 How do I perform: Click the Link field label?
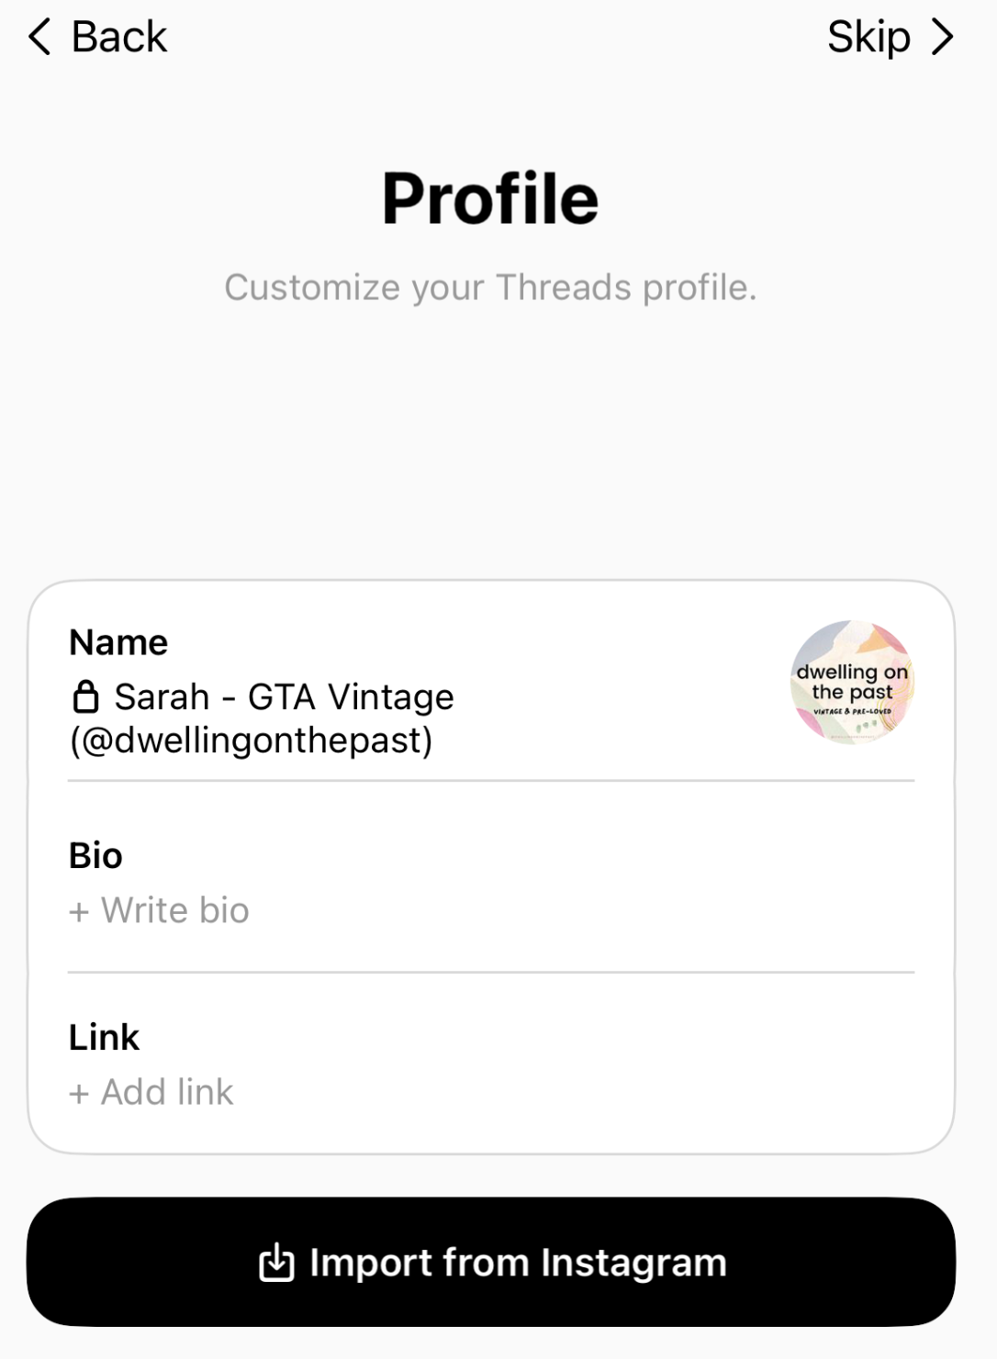104,1037
